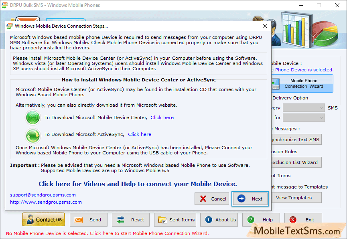Click the red X icon on Cancel button
The image size is (347, 239).
tap(203, 199)
